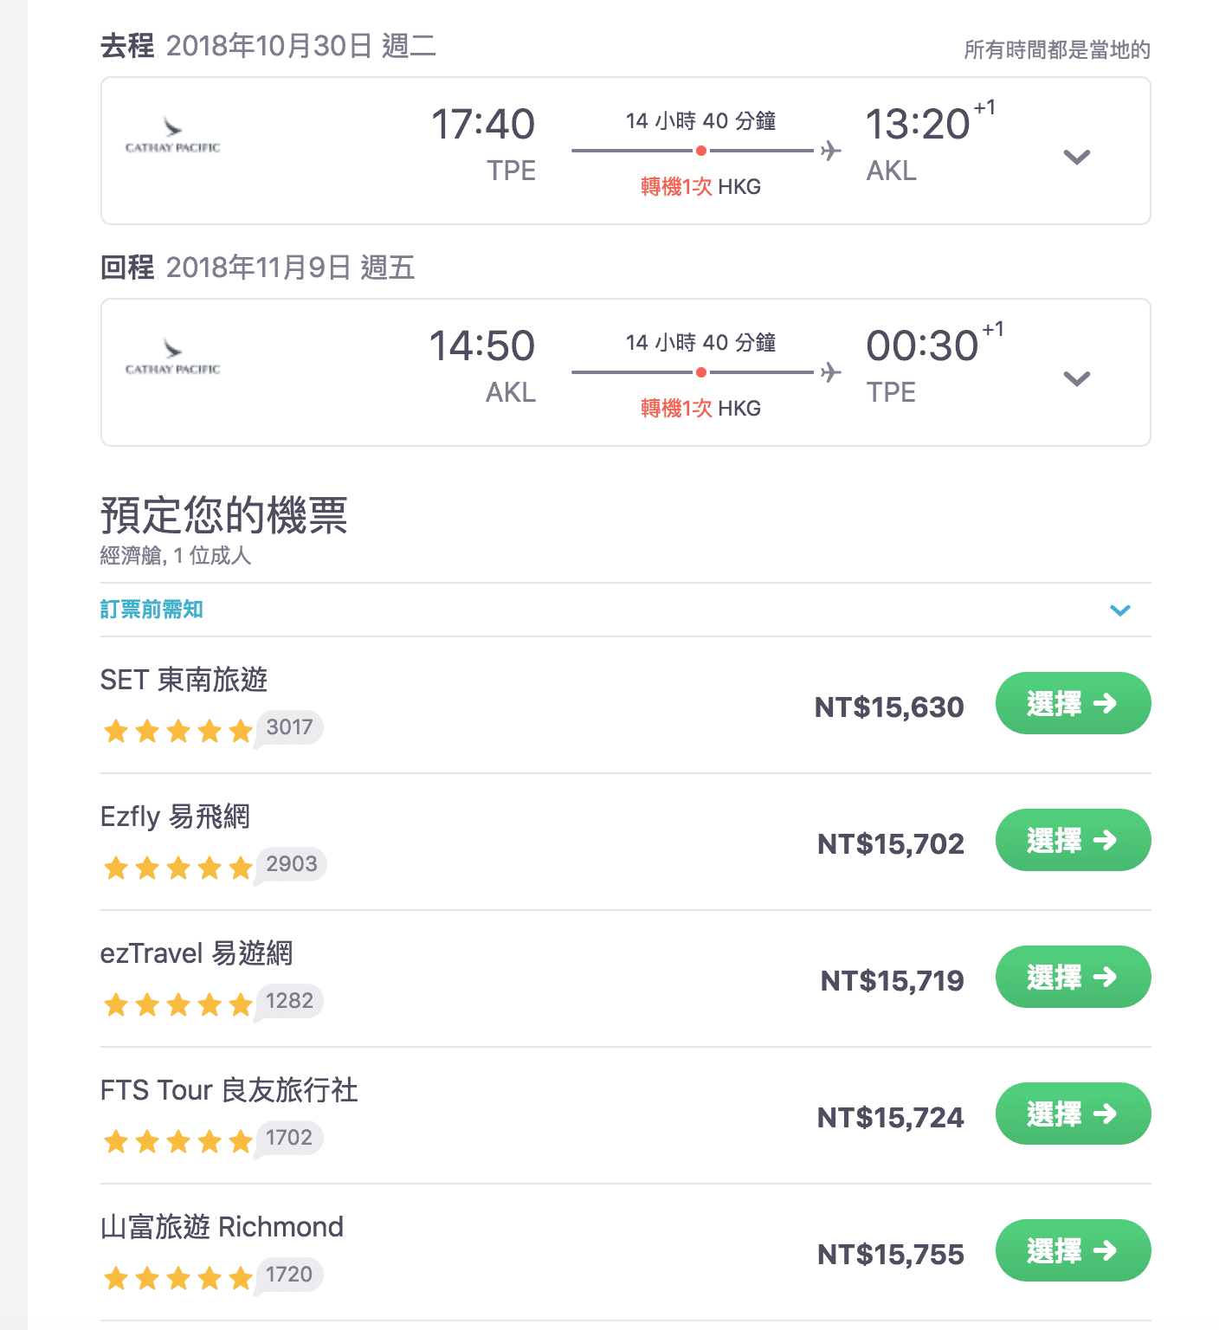The height and width of the screenshot is (1330, 1219).
Task: Select SET 東南旅遊 NT$15,630 offer
Action: coord(1073,703)
